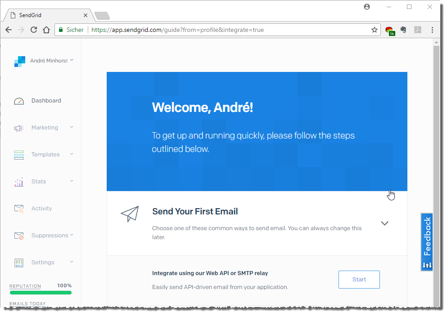The height and width of the screenshot is (316, 447).
Task: Click the SendGrid logo icon
Action: point(20,61)
